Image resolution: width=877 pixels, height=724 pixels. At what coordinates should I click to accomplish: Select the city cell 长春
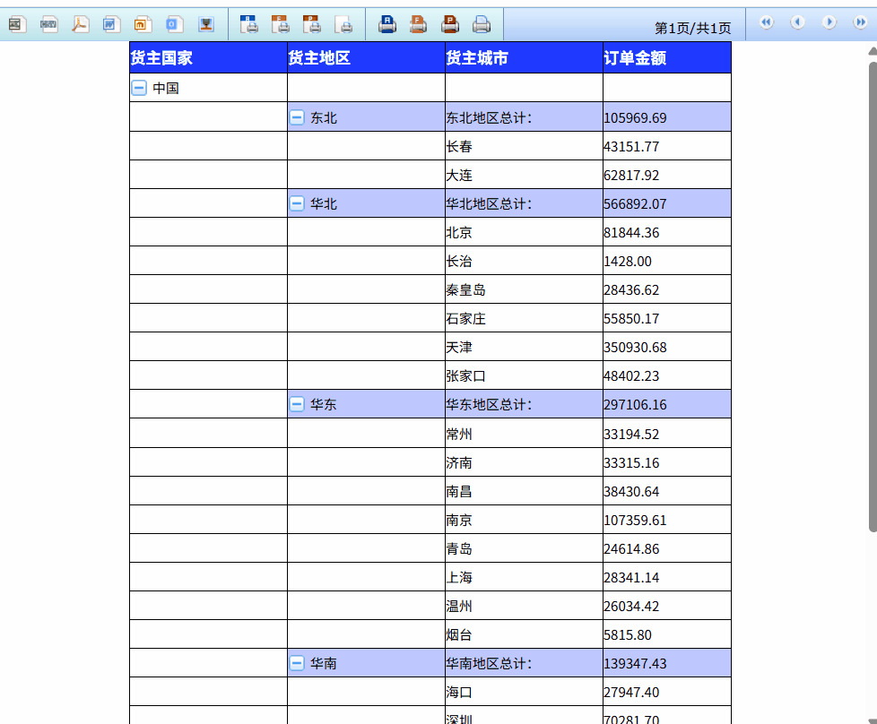(x=524, y=146)
